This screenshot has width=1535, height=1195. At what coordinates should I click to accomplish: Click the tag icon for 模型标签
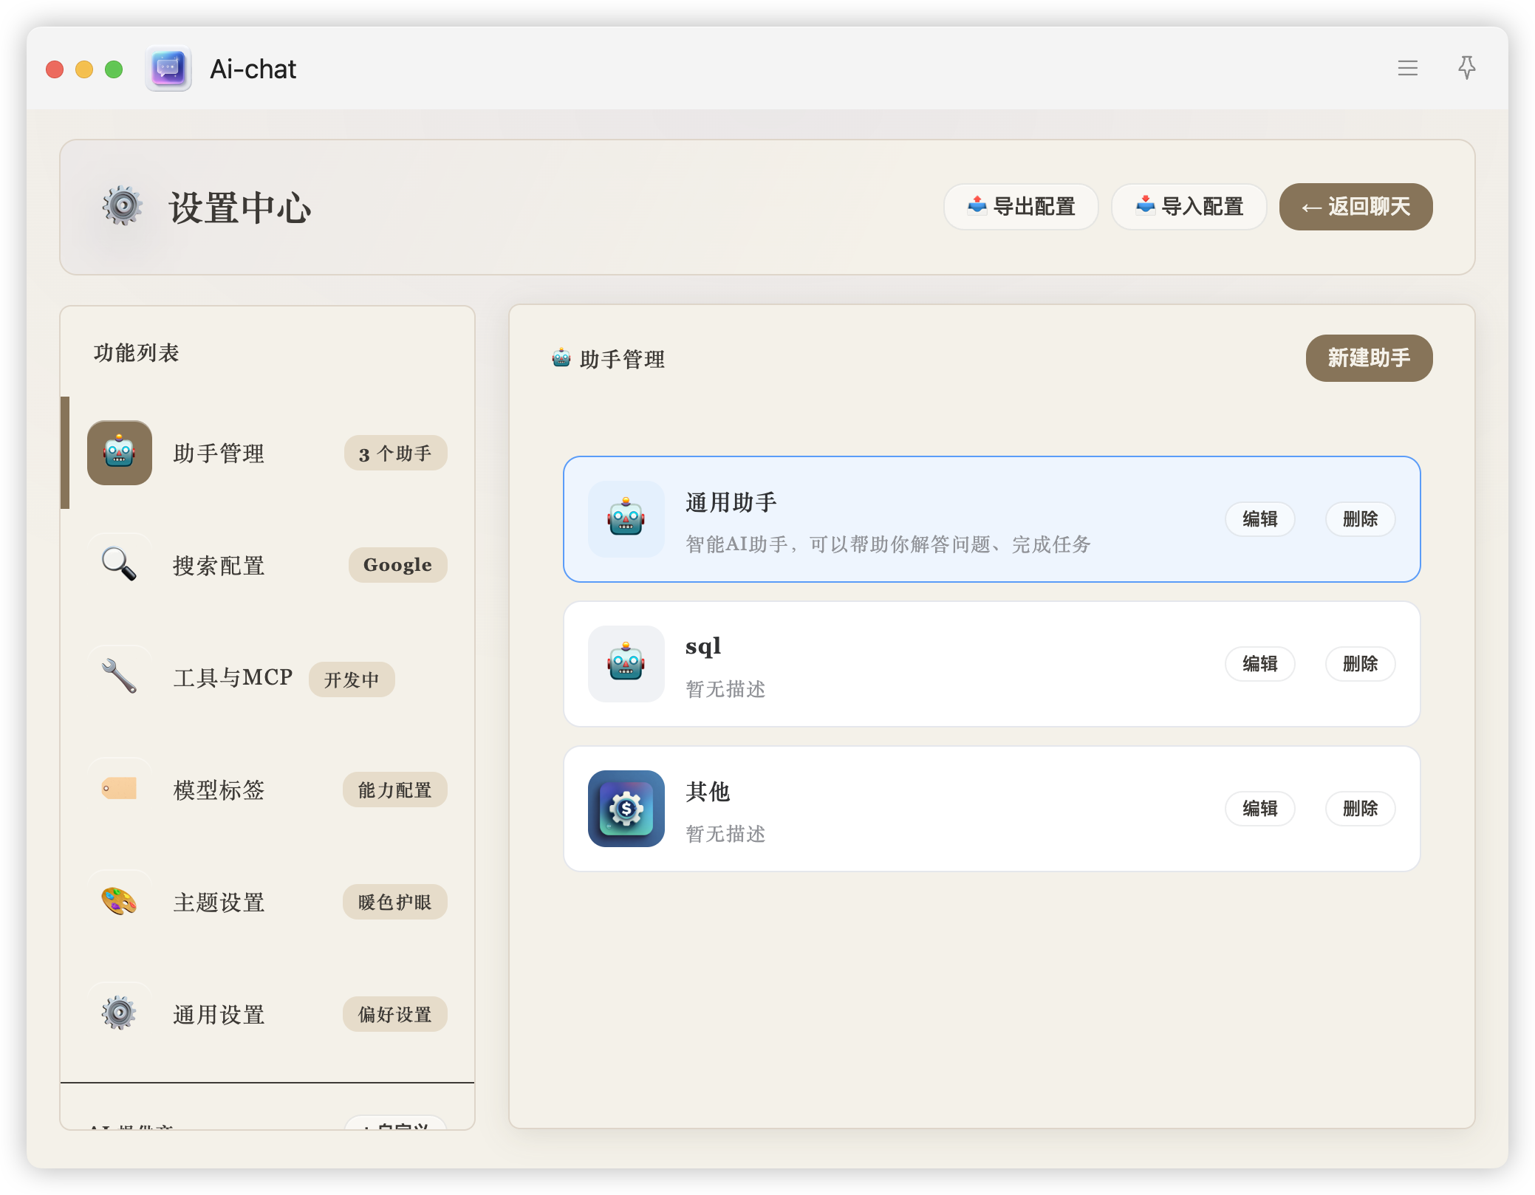tap(119, 789)
